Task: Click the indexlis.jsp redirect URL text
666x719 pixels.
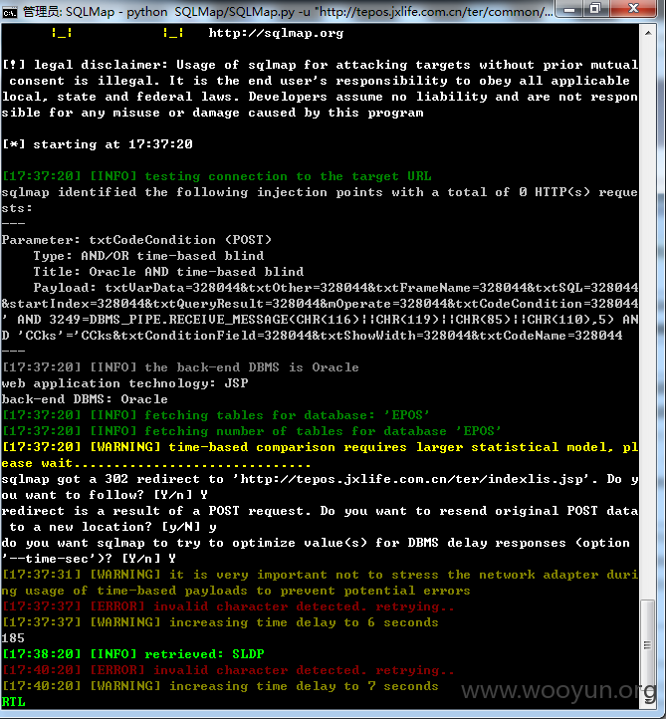Action: click(x=415, y=479)
